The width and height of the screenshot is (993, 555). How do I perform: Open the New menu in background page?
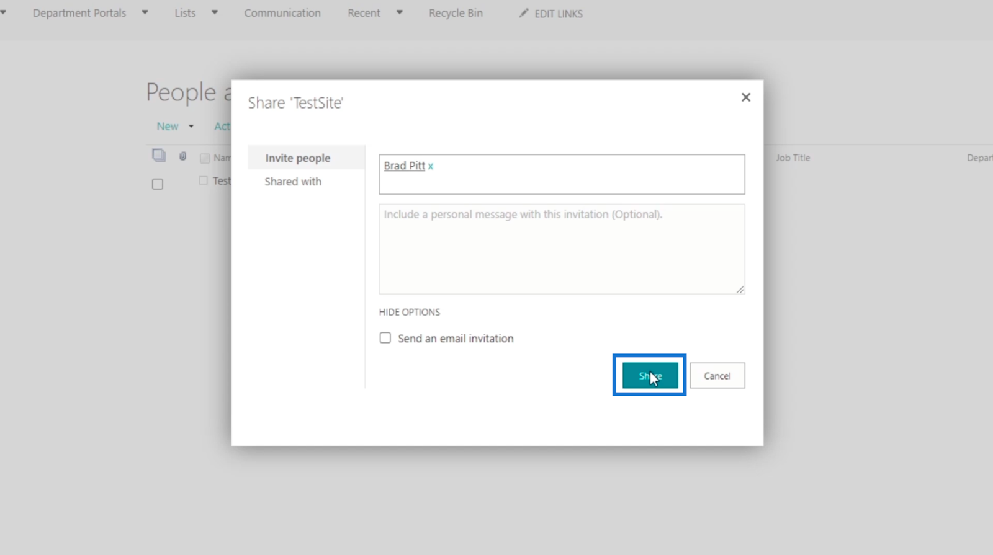point(168,127)
